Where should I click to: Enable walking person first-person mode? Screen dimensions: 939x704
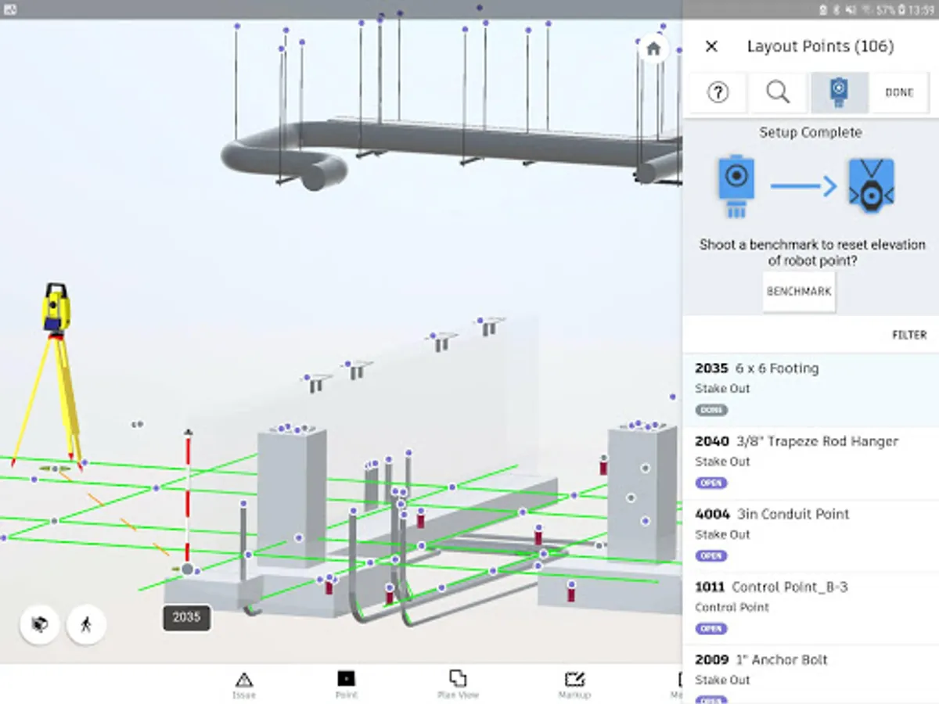tap(86, 624)
